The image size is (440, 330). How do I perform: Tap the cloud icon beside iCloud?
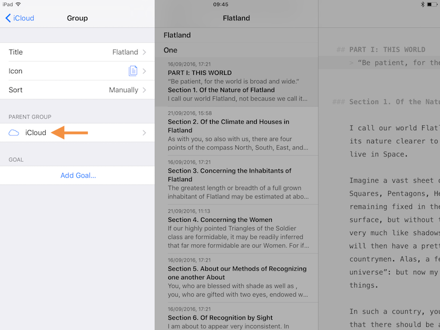(x=14, y=133)
